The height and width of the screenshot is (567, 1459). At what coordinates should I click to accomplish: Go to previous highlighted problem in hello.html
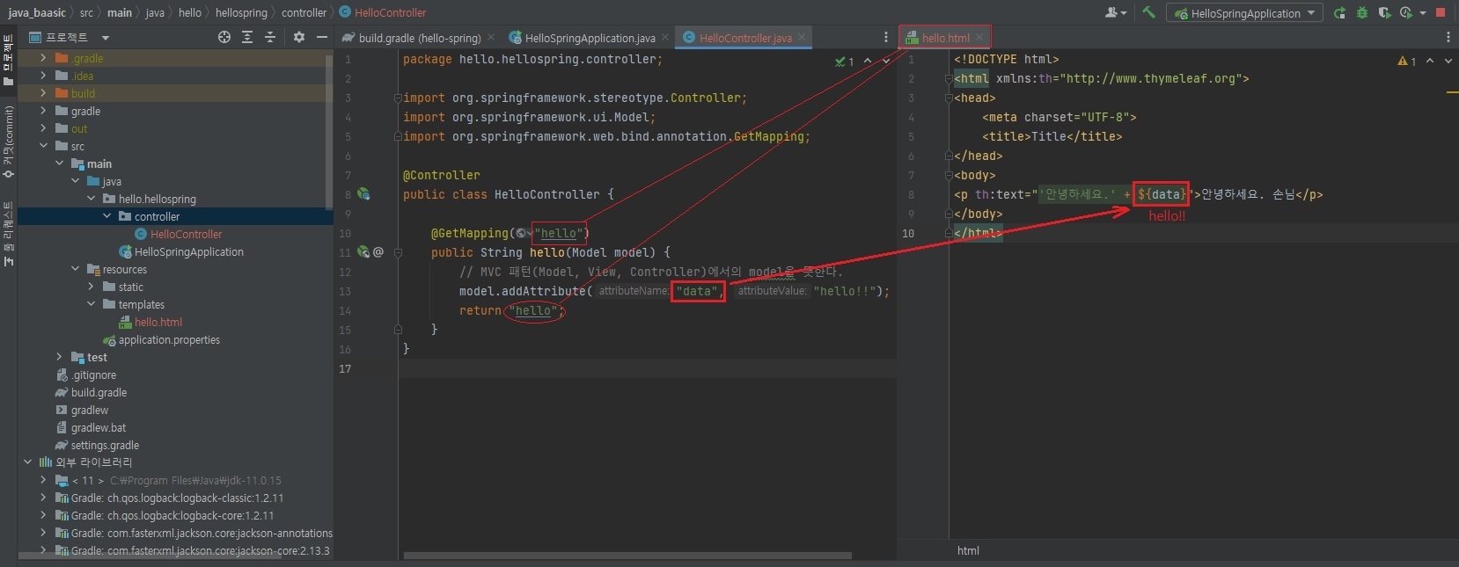[1430, 61]
